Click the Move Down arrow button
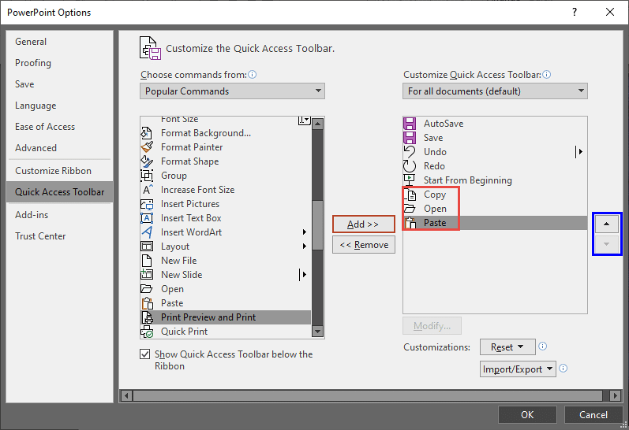This screenshot has height=430, width=629. (x=607, y=244)
